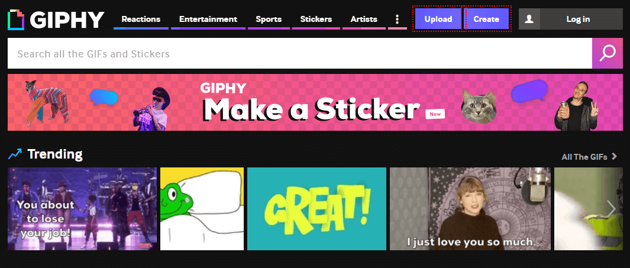The image size is (630, 268).
Task: Click the 'New' badge on sticker banner
Action: [x=435, y=114]
